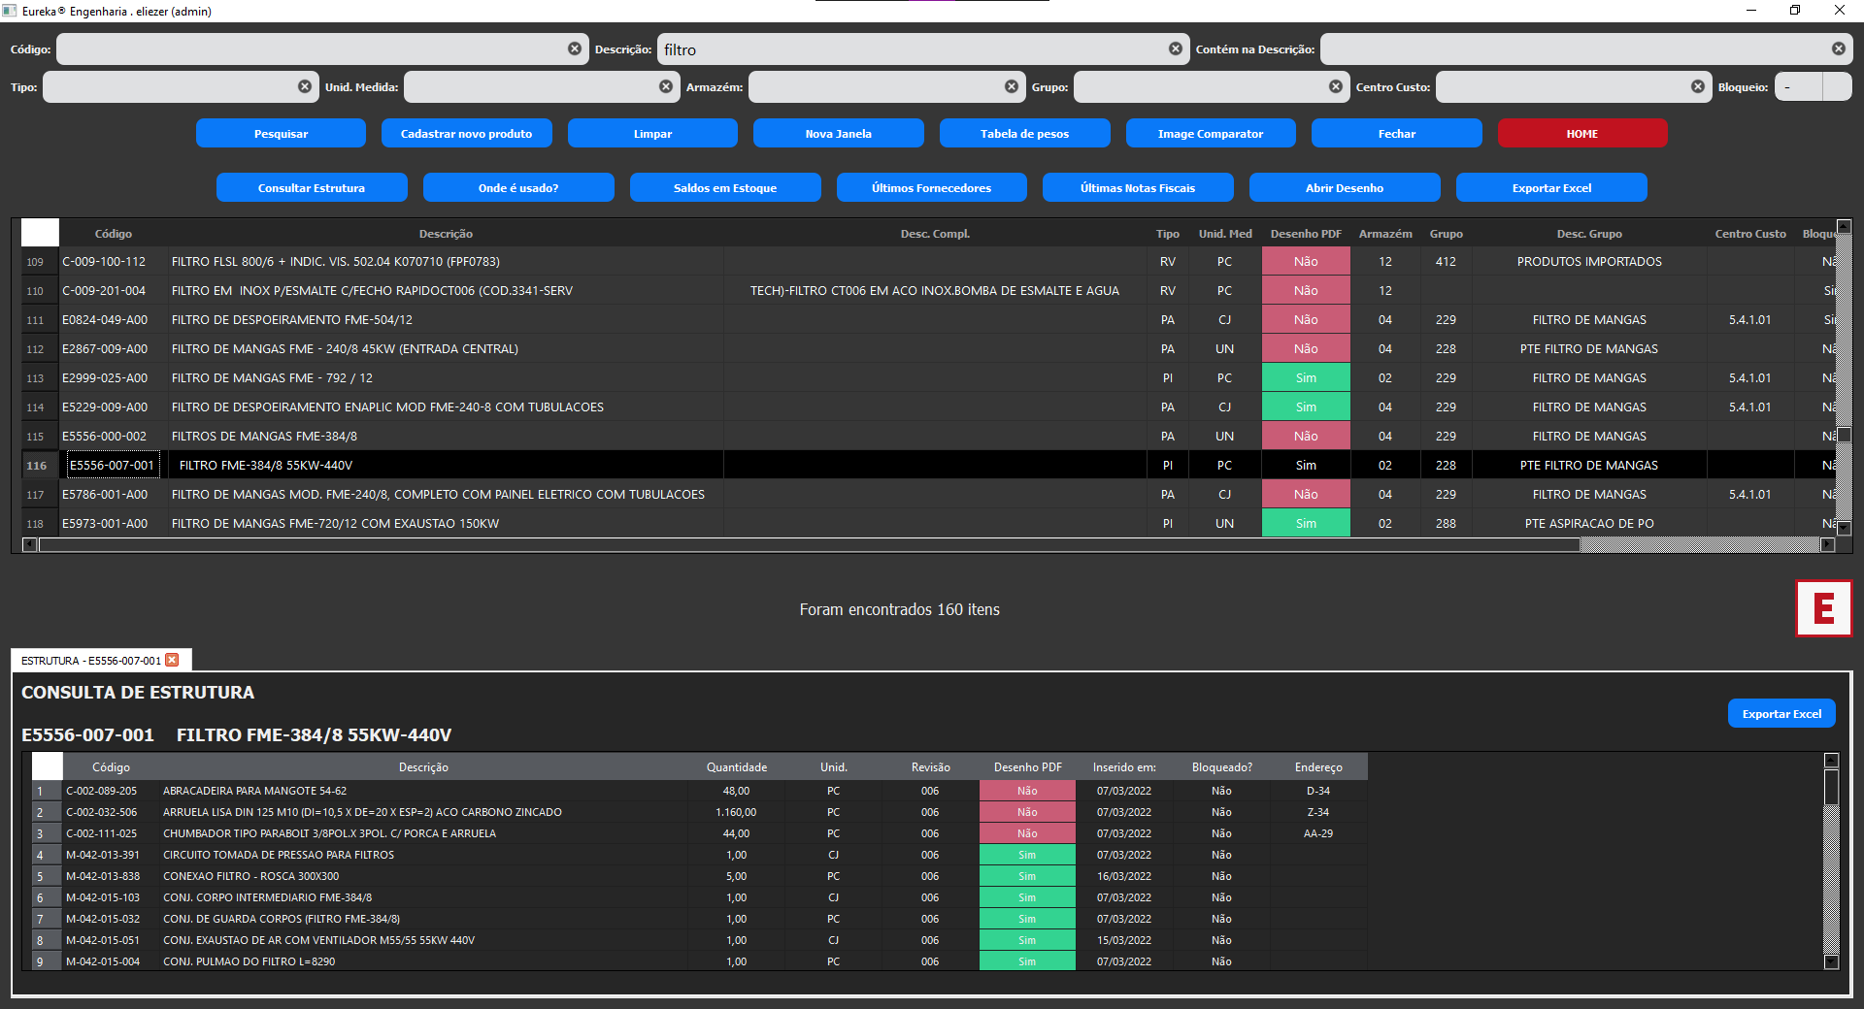Open the Bloqueio dropdown

point(1813,86)
